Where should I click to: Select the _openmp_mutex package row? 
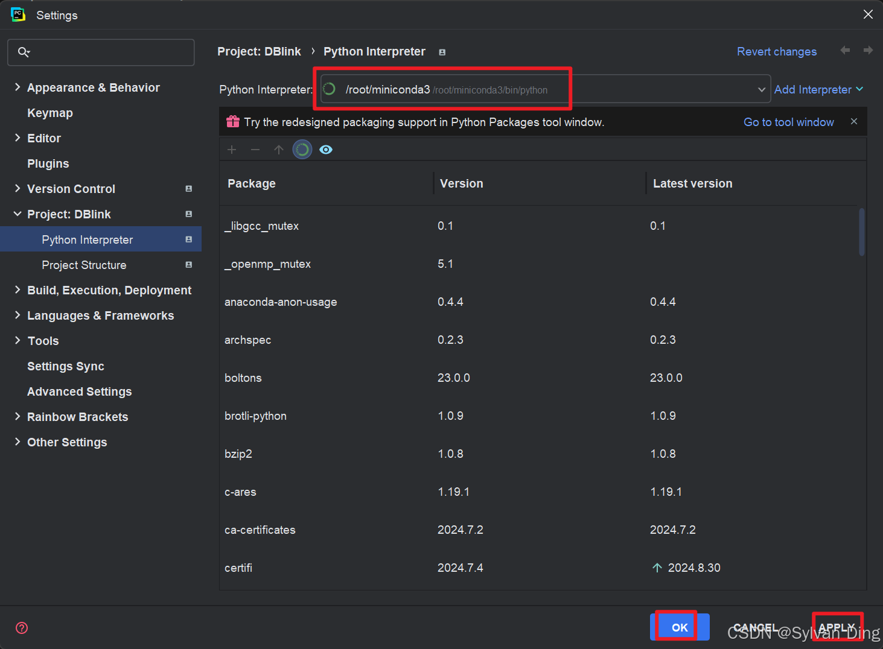click(540, 264)
